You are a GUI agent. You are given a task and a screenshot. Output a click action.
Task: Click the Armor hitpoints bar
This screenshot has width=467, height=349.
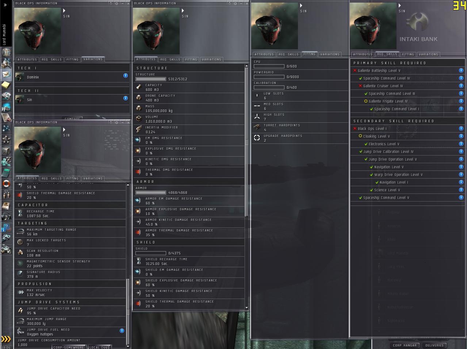[150, 192]
